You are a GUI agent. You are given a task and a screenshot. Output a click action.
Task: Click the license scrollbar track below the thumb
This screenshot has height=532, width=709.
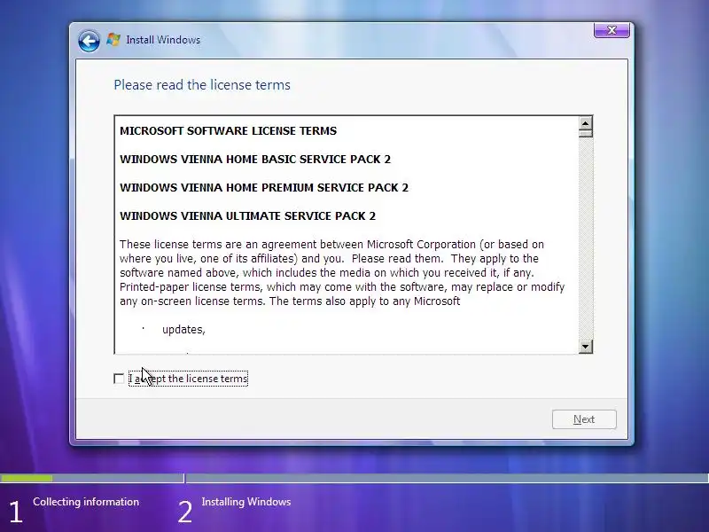[585, 239]
